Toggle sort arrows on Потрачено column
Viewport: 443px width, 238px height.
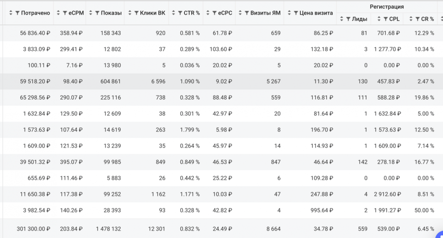pos(11,13)
